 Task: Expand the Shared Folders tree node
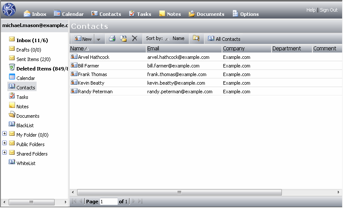click(5, 153)
